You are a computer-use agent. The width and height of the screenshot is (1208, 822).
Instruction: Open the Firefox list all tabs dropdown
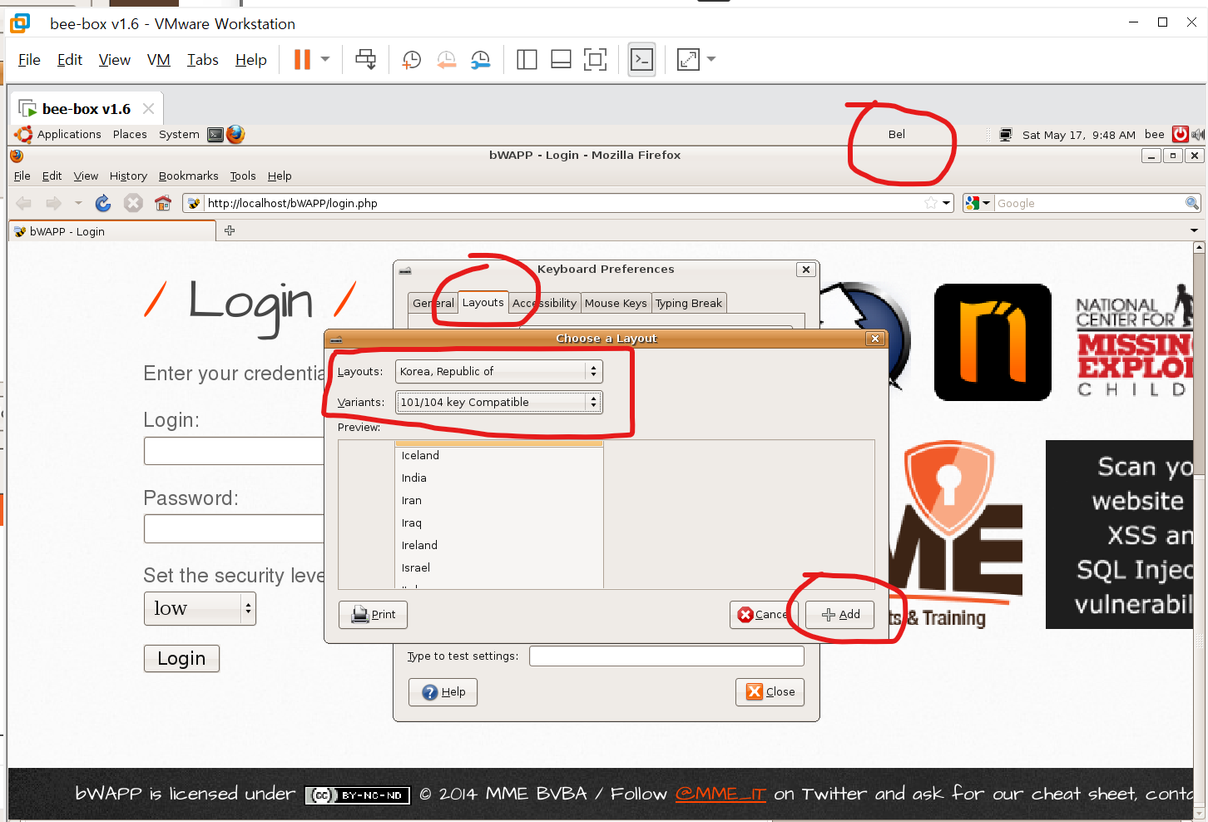click(1194, 230)
